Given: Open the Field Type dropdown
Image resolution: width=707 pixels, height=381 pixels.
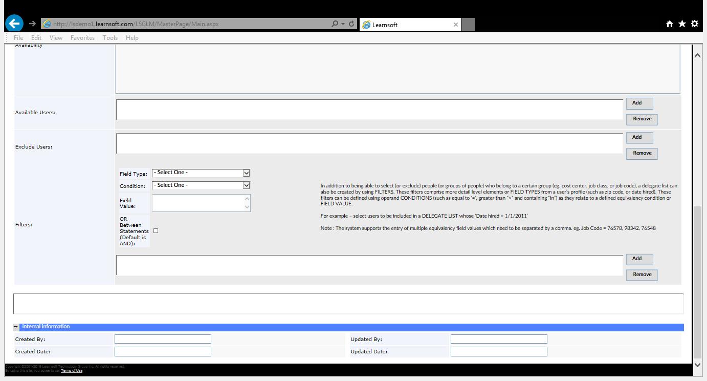Looking at the screenshot, I should 201,173.
